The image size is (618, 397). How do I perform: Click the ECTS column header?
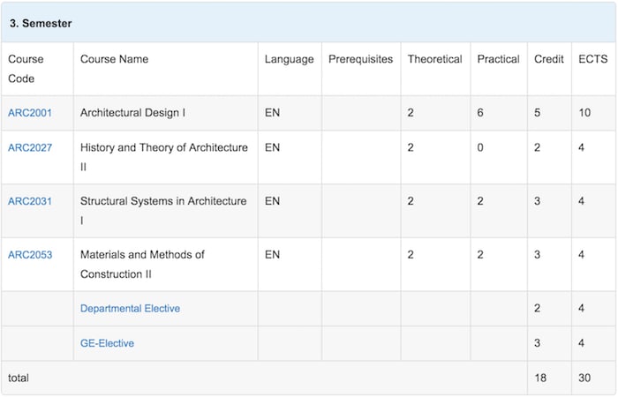pos(592,59)
